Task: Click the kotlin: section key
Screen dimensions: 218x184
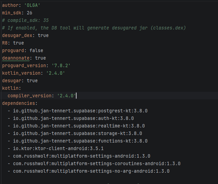Action: pyautogui.click(x=10, y=88)
